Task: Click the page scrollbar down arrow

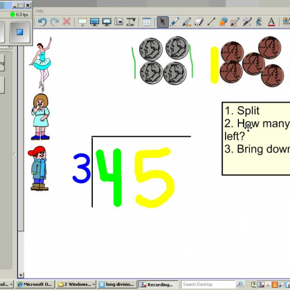Action: click(21, 275)
